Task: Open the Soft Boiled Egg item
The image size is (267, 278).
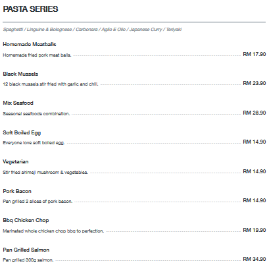Action: tap(22, 132)
